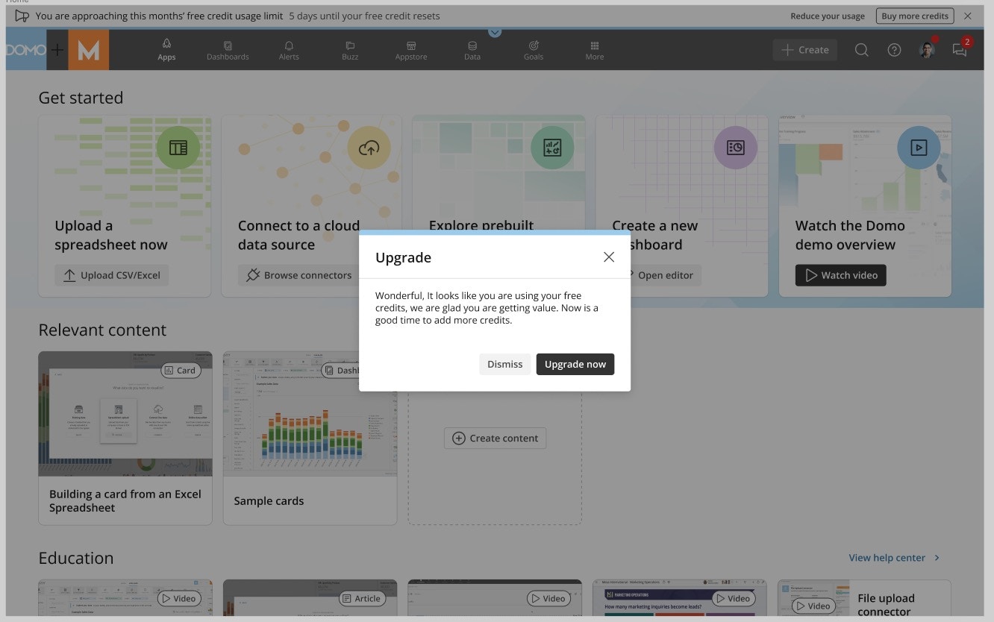Image resolution: width=994 pixels, height=622 pixels.
Task: Click the Upgrade now button
Action: (575, 364)
